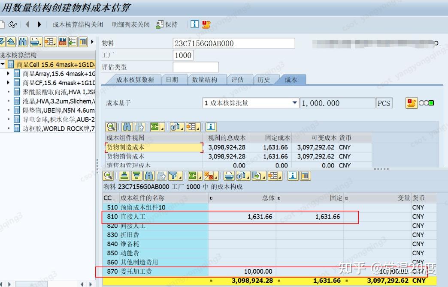448x287 pixels.
Task: Click the 保持 save button
Action: [x=168, y=24]
